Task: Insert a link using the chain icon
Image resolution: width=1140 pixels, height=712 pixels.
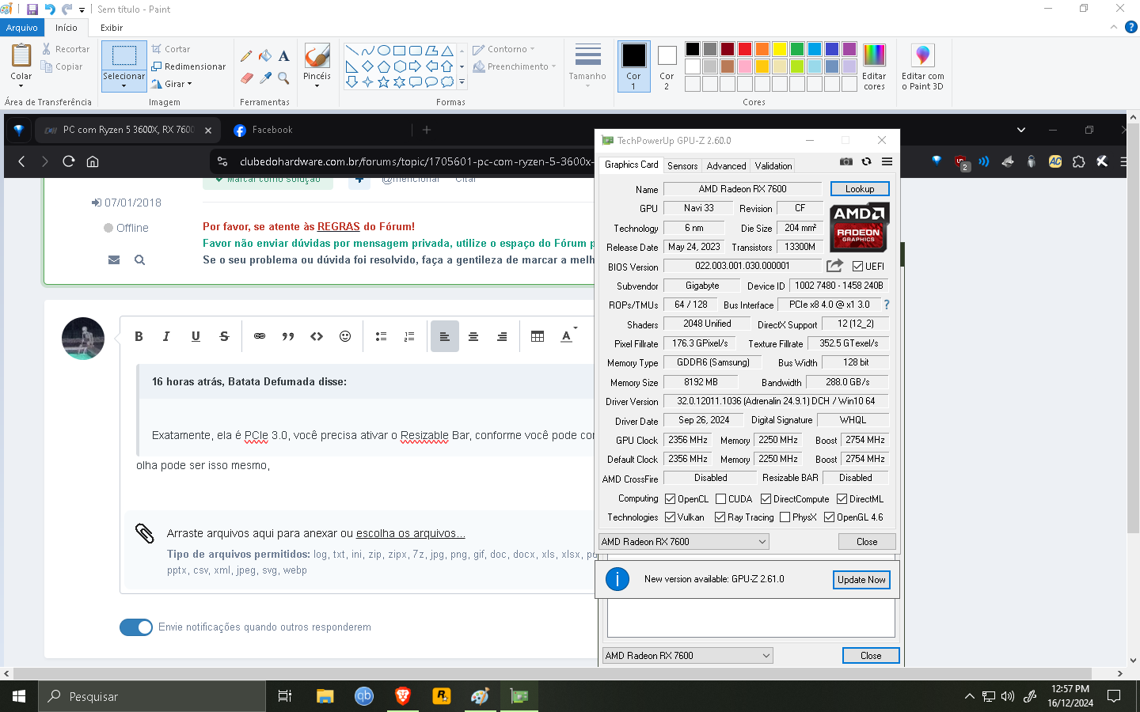Action: point(260,336)
